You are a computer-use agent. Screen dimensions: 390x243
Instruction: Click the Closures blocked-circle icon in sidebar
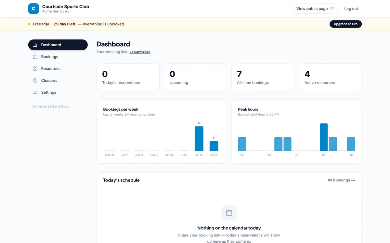(x=35, y=80)
